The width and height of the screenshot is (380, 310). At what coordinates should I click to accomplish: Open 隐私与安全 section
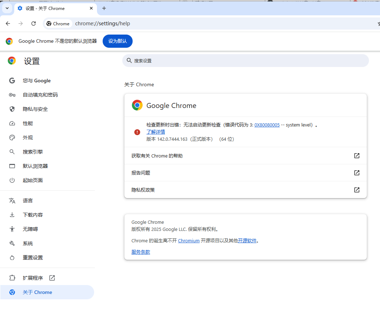click(47, 109)
